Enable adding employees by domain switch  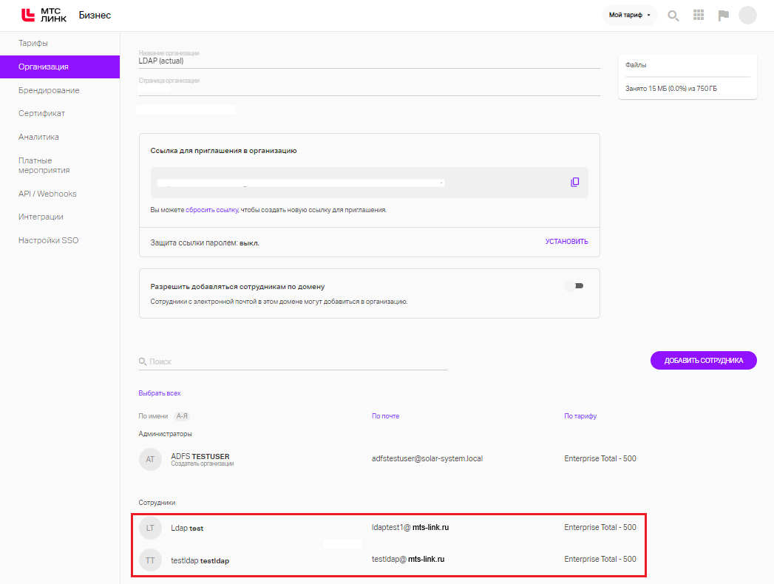(575, 286)
